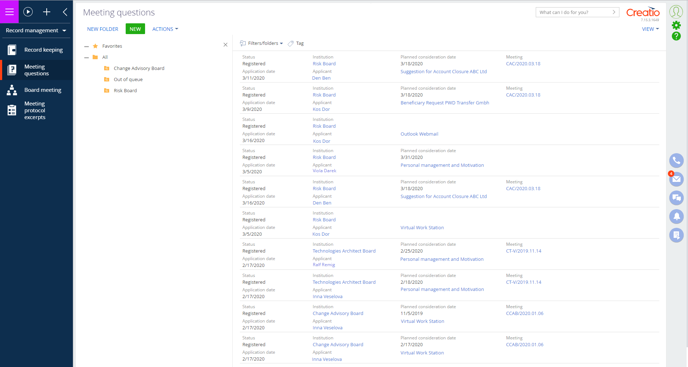688x367 pixels.
Task: Open system designer gear icon
Action: click(x=676, y=25)
